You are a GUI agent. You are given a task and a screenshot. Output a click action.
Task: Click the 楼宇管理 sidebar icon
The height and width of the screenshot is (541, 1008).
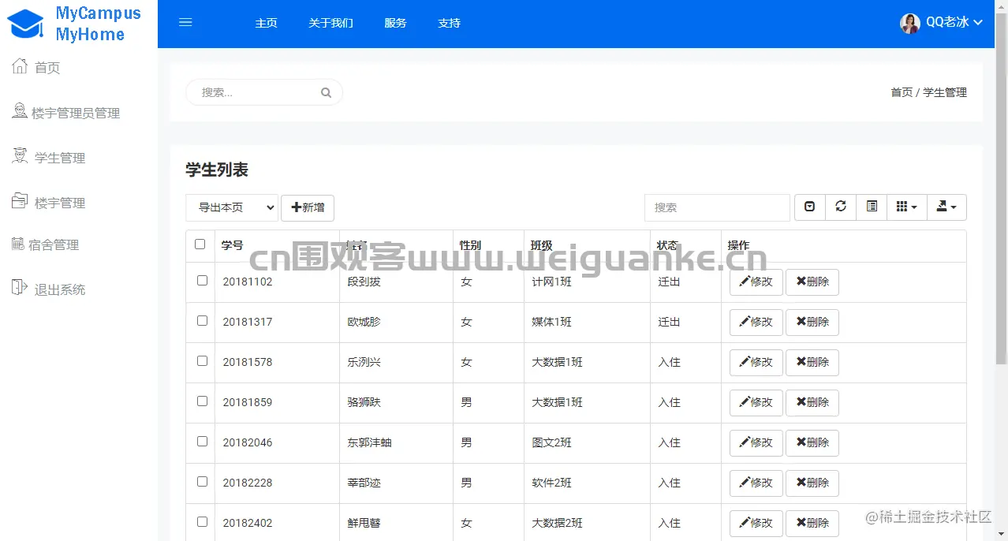click(x=20, y=201)
